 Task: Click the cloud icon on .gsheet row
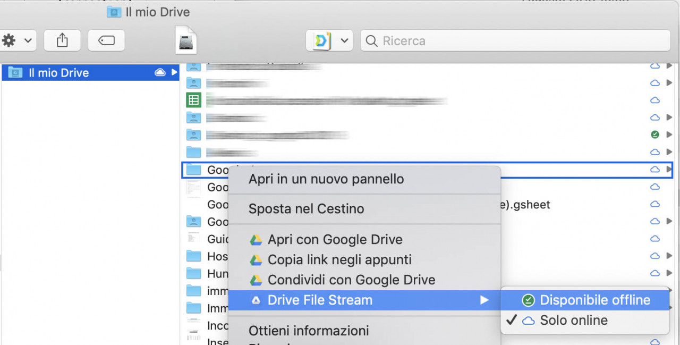click(655, 204)
